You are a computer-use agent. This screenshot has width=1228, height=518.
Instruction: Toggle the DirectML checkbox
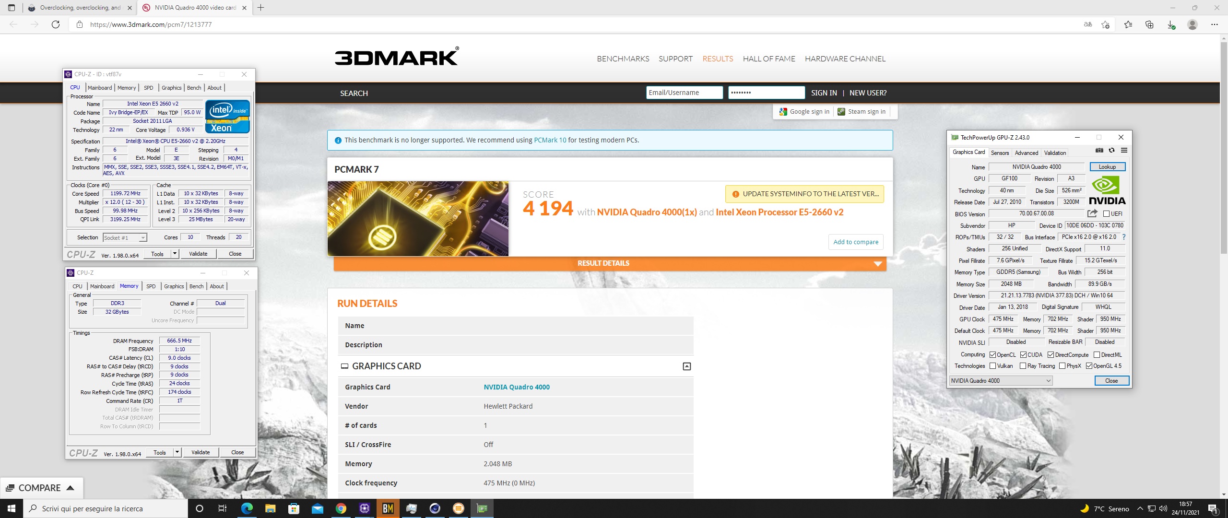tap(1097, 355)
